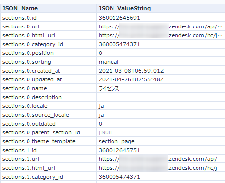The width and height of the screenshot is (225, 183).
Task: Select the sections.0.id name cell
Action: pos(49,18)
